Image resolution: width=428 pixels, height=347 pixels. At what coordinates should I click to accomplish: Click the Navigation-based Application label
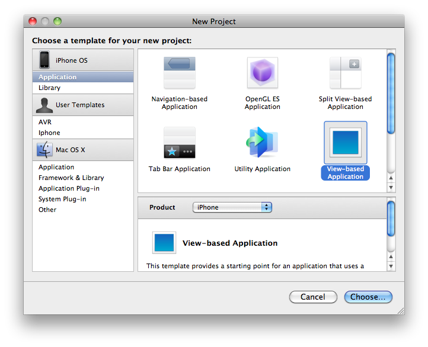tap(180, 103)
